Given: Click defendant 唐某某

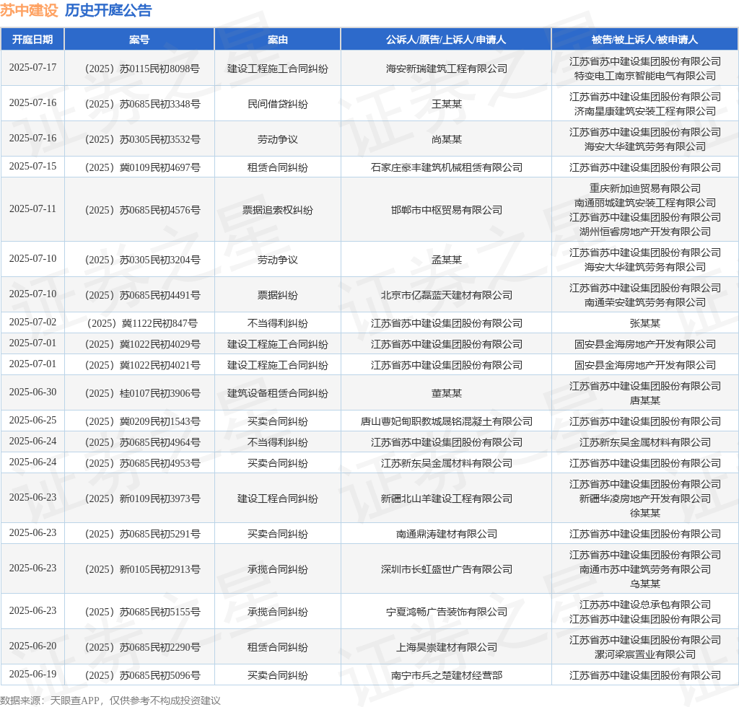Looking at the screenshot, I should 644,400.
